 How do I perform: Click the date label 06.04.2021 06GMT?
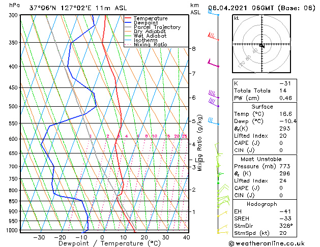point(241,8)
